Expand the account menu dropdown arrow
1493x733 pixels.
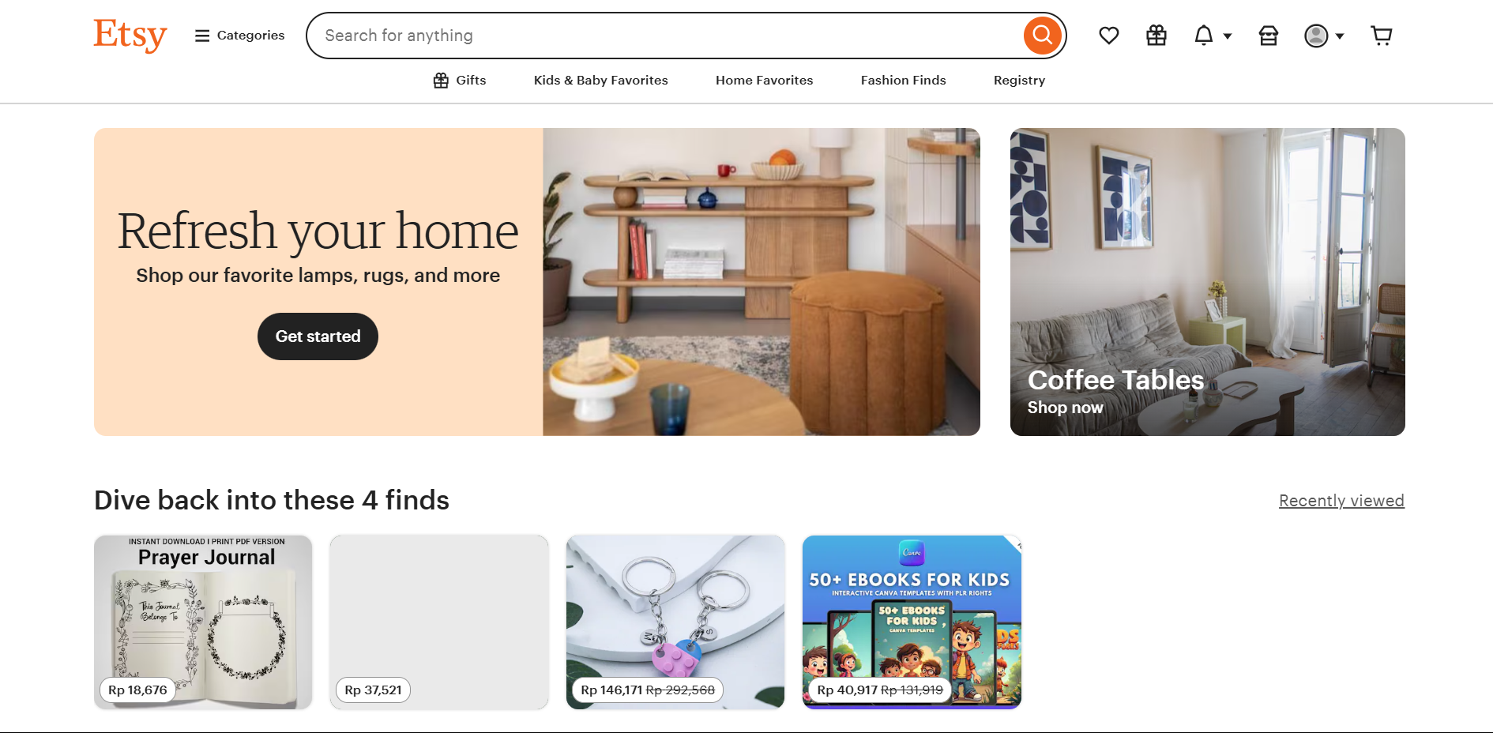point(1340,36)
